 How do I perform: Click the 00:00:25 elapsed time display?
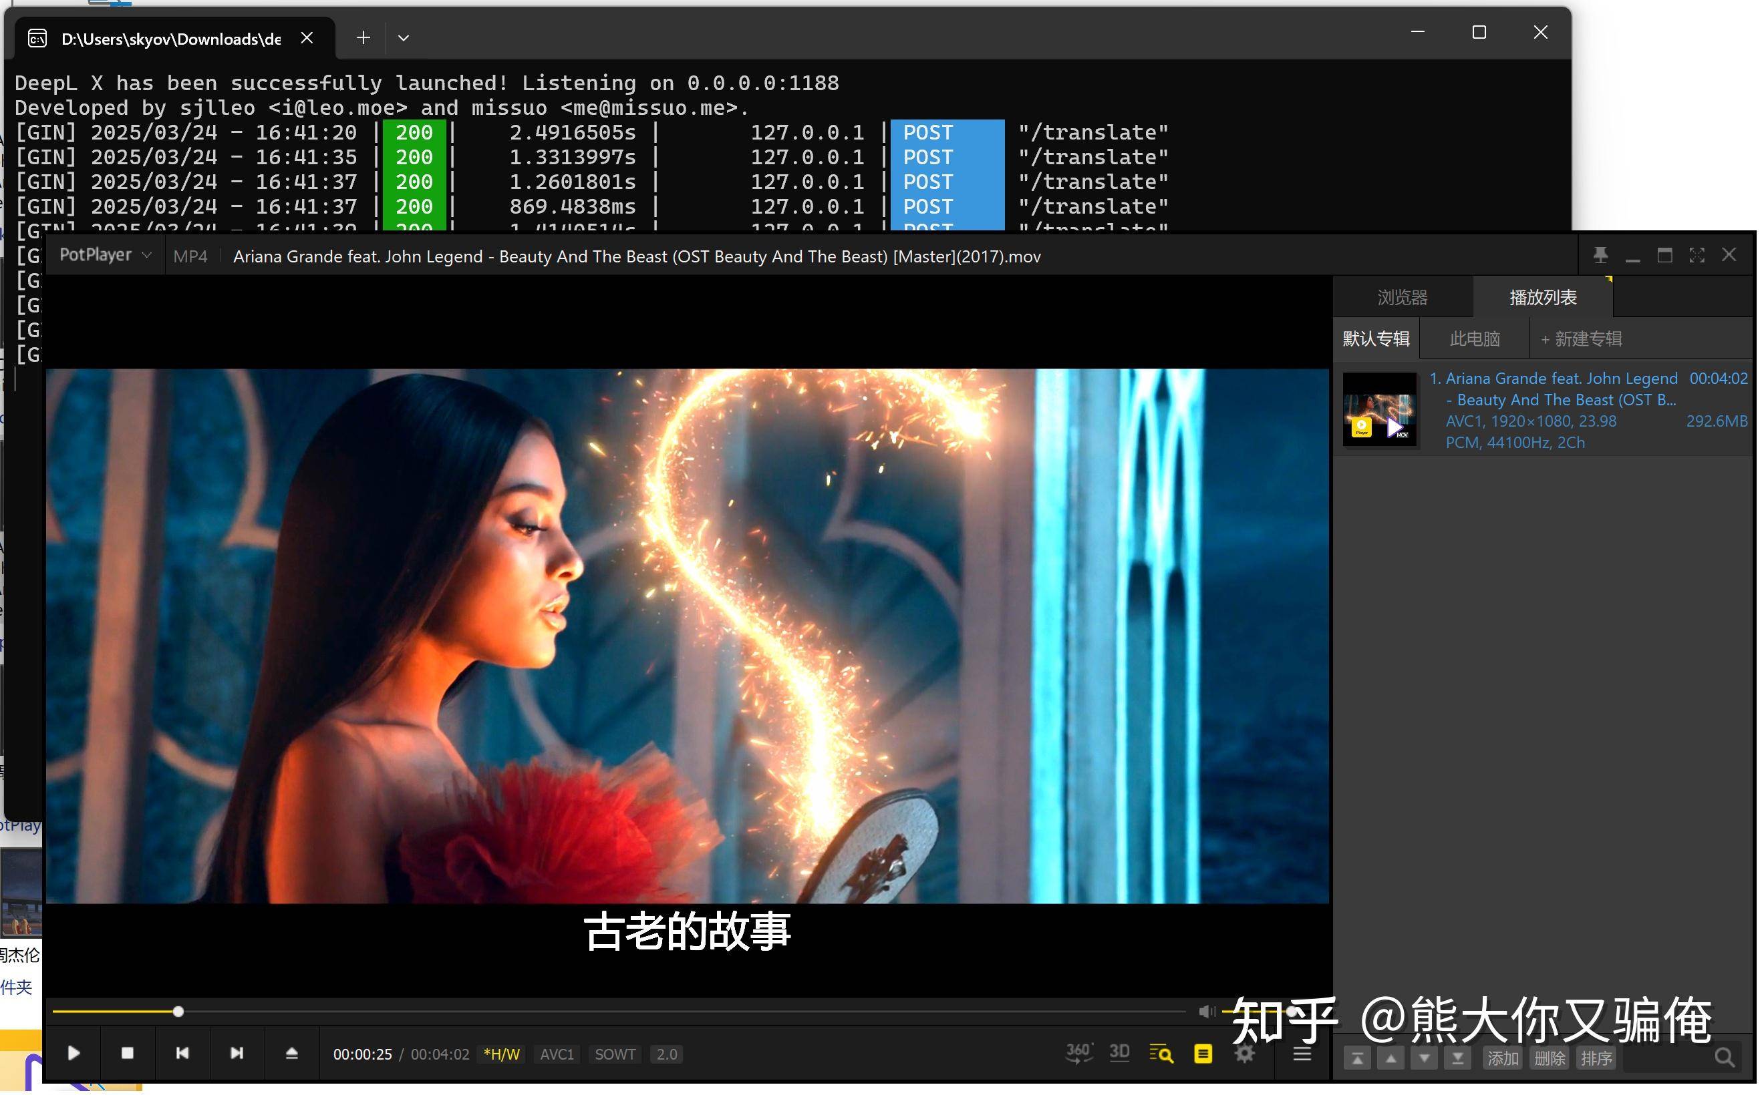tap(362, 1054)
